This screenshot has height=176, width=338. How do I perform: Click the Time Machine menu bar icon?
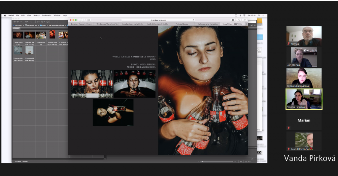tap(236, 15)
